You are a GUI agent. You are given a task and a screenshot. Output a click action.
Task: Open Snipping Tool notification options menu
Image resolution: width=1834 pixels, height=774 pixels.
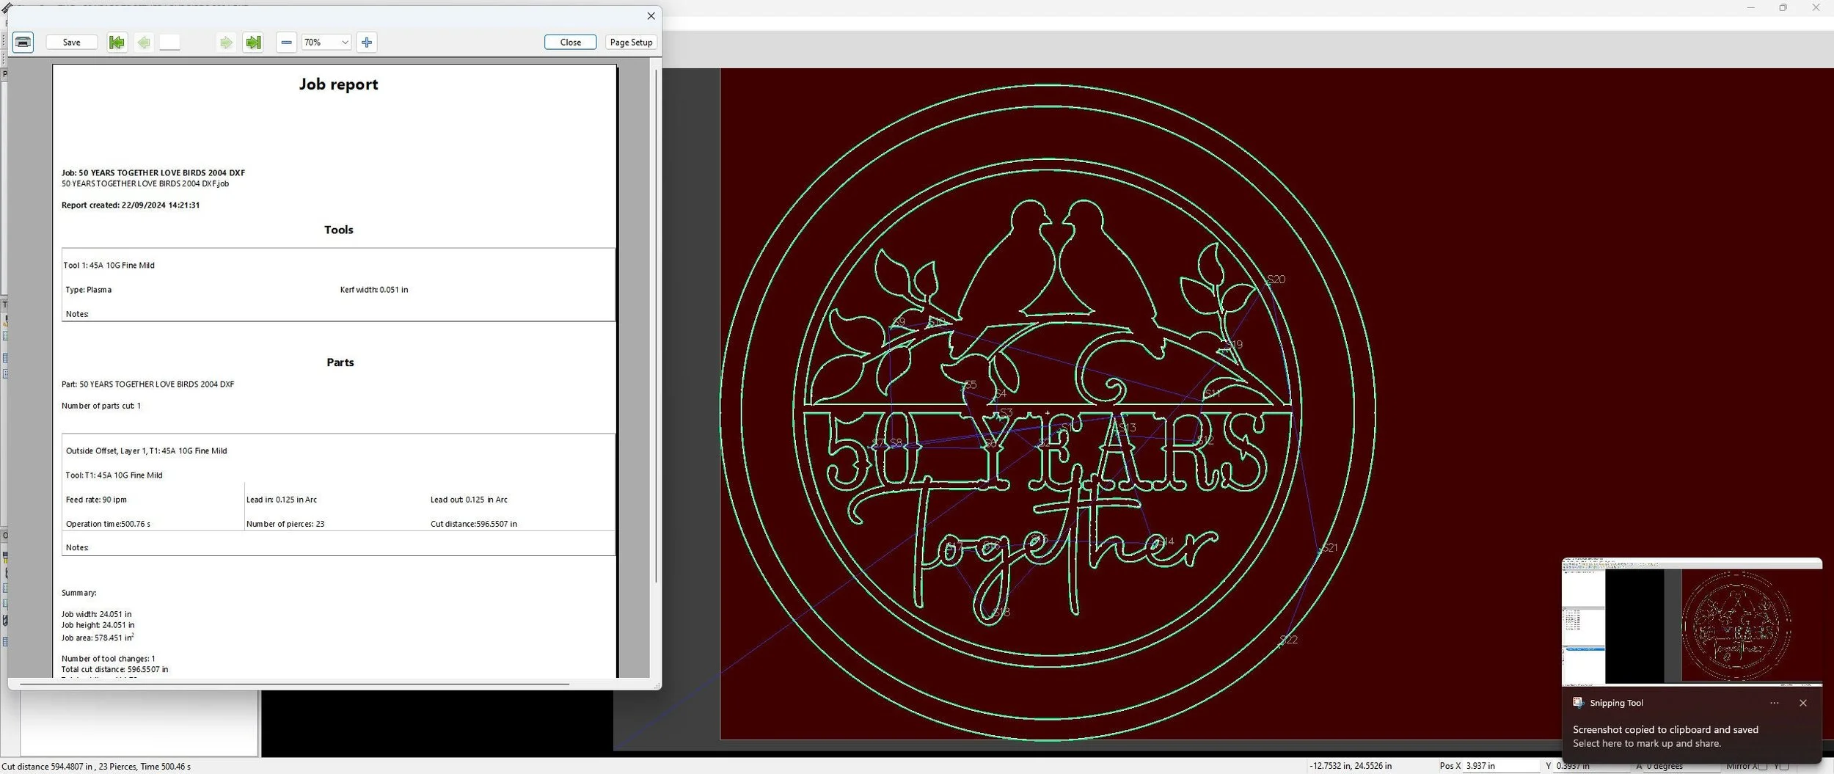tap(1775, 703)
